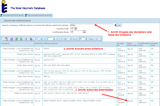Click the clear filter icon
Viewport: 160px width, 106px height.
tap(31, 39)
